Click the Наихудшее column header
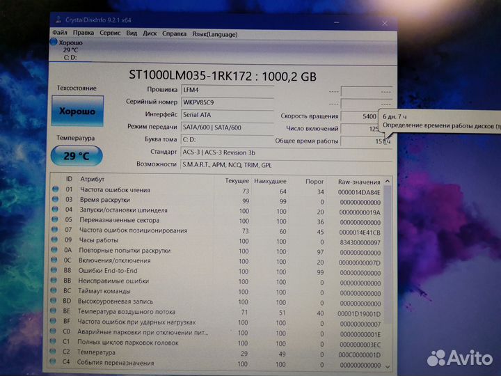 [x=270, y=181]
